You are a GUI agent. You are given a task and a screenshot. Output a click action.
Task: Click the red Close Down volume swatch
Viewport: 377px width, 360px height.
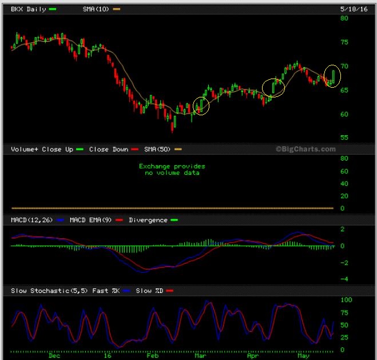pyautogui.click(x=136, y=150)
